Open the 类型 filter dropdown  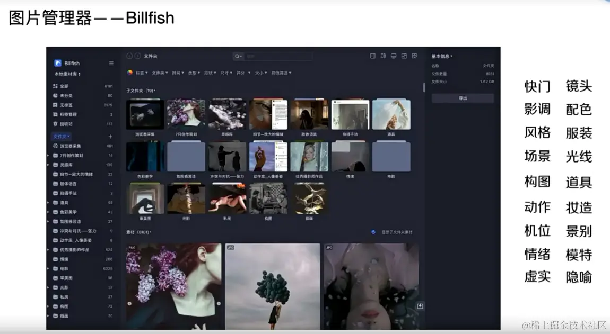pos(194,73)
